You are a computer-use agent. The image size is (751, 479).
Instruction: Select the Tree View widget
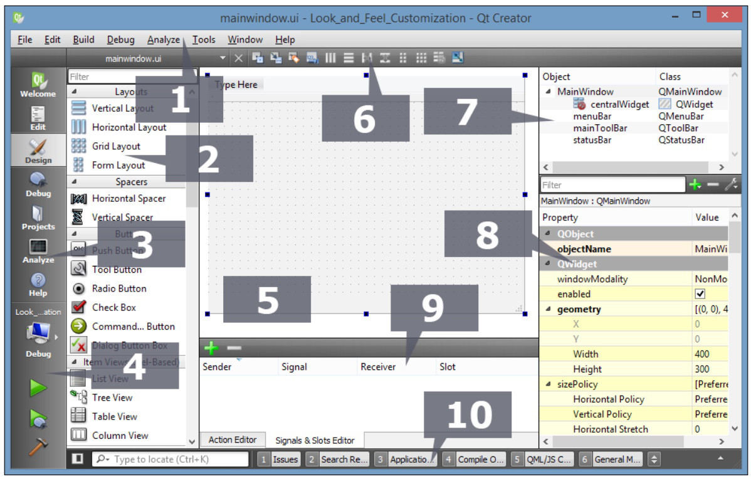(x=112, y=397)
